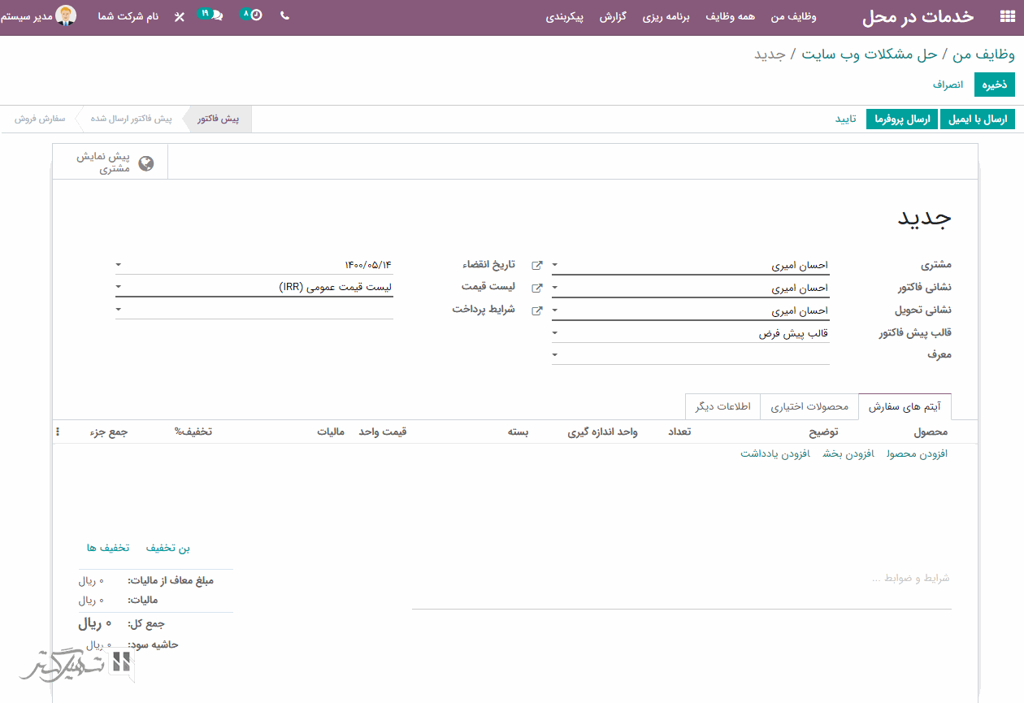Expand the مشتری dropdown

(555, 265)
